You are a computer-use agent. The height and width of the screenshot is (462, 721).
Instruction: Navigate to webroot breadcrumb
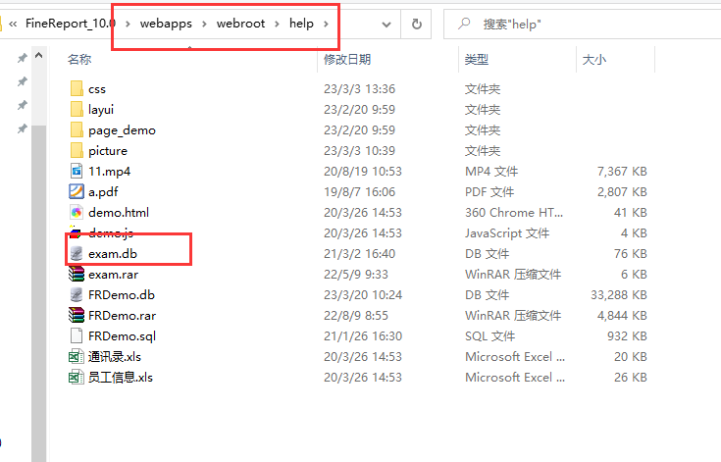(x=240, y=24)
